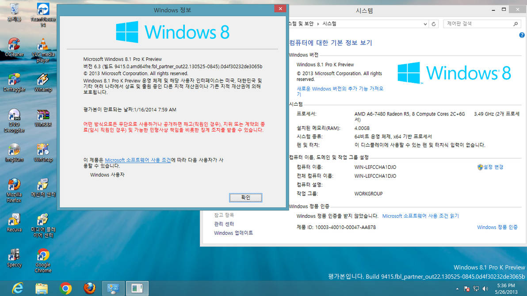This screenshot has height=296, width=527.
Task: Launch Firefox from the taskbar
Action: point(90,288)
